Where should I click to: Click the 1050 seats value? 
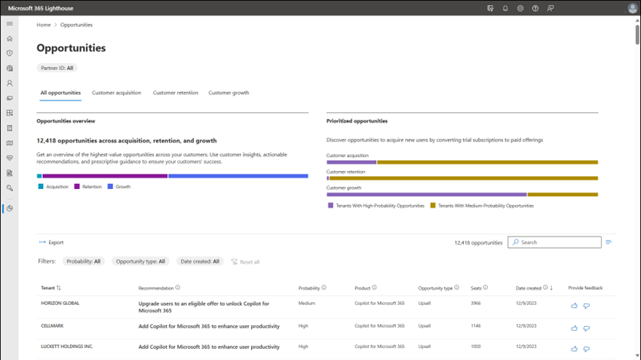click(475, 346)
